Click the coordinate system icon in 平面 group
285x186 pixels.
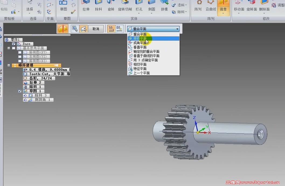[49, 12]
